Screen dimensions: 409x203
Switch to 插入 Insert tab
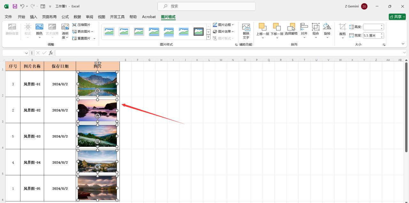(x=34, y=17)
